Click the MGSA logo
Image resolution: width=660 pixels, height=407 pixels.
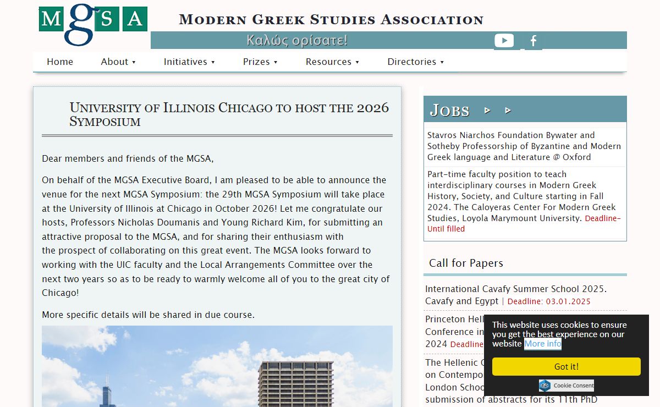93,25
